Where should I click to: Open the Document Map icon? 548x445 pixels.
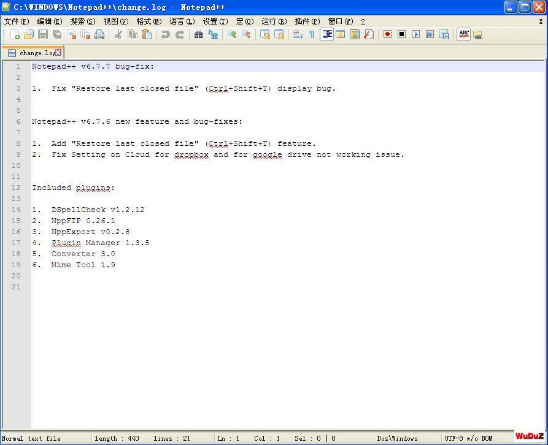tap(355, 34)
